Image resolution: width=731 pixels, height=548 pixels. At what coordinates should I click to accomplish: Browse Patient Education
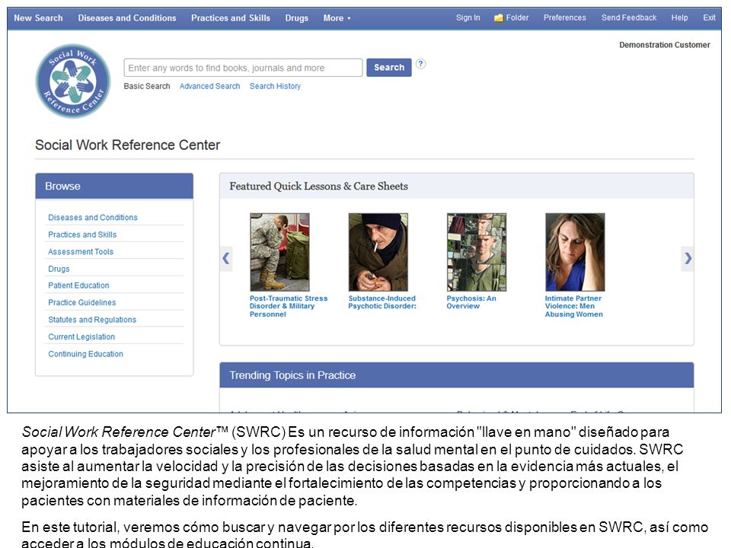pos(78,285)
